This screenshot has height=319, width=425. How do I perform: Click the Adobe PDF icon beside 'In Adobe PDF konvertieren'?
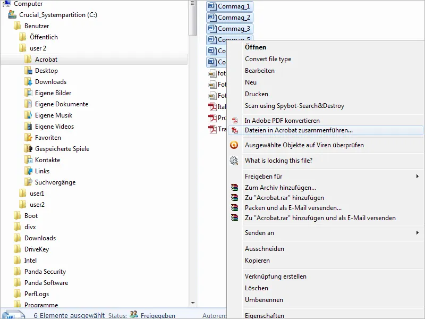[235, 121]
